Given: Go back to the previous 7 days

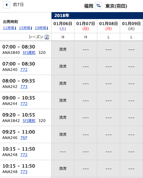Looking at the screenshot, I should [x=6, y=5].
